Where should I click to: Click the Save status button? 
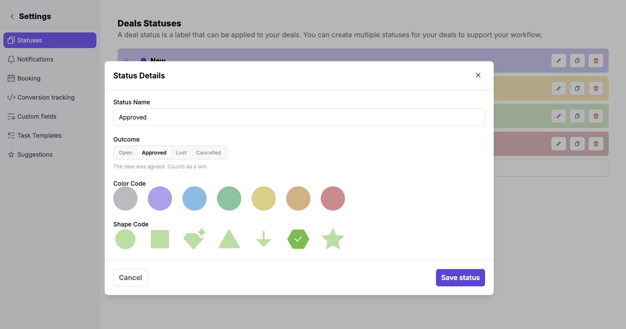[x=460, y=278]
